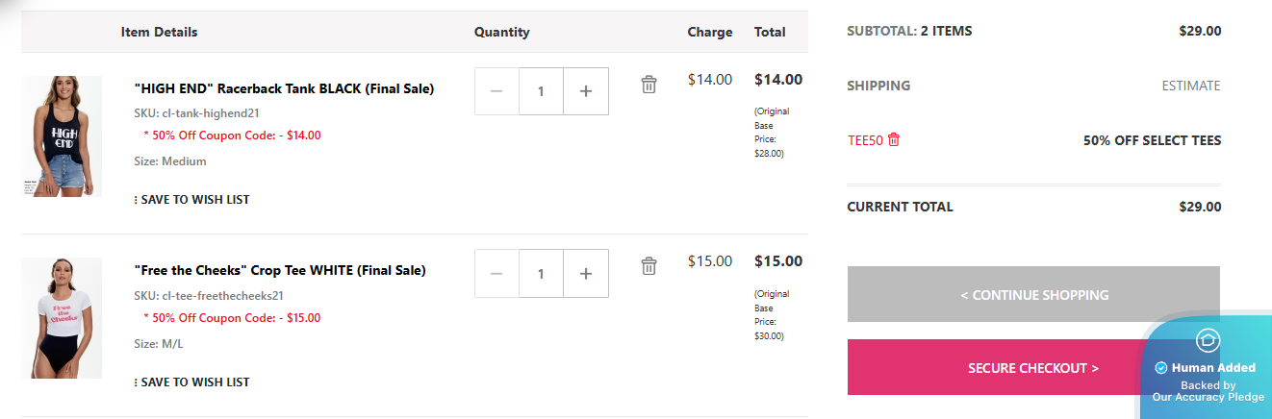Open the Free the Cheeks Crop Tee title

coord(279,271)
